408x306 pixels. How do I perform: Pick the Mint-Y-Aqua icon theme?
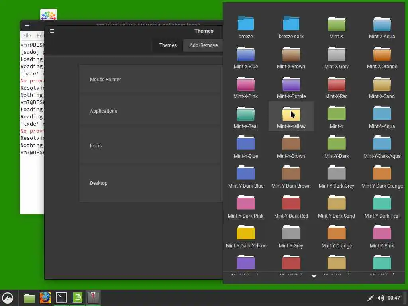pyautogui.click(x=382, y=117)
